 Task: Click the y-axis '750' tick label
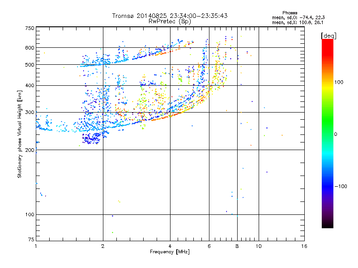pos(30,28)
